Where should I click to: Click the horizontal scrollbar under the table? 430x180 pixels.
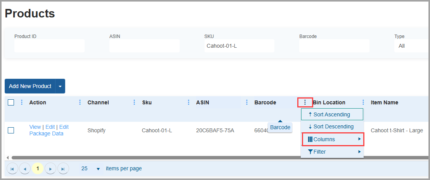pyautogui.click(x=219, y=157)
